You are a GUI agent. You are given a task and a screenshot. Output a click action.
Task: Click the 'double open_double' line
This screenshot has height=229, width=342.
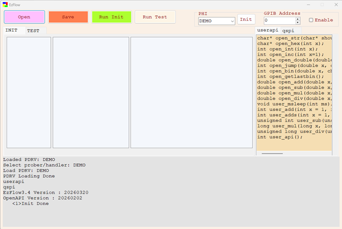point(294,60)
